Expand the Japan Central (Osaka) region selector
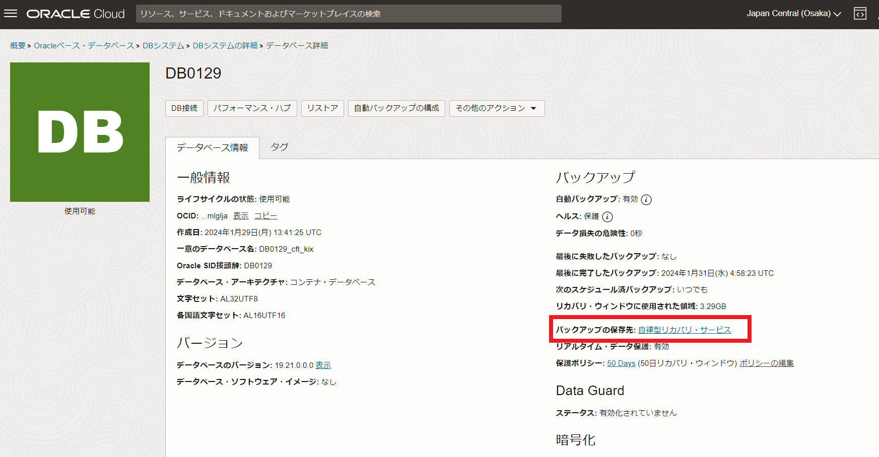Screen dimensions: 879x457 [793, 14]
